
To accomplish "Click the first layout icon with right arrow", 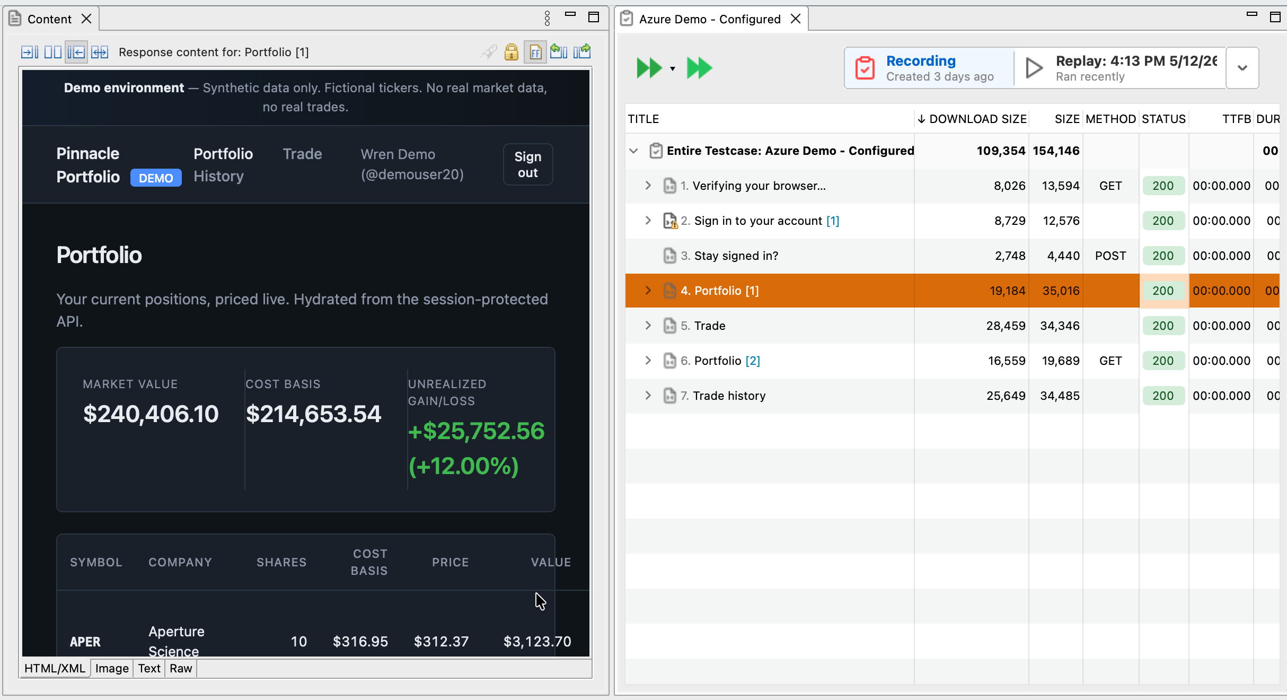I will tap(30, 52).
